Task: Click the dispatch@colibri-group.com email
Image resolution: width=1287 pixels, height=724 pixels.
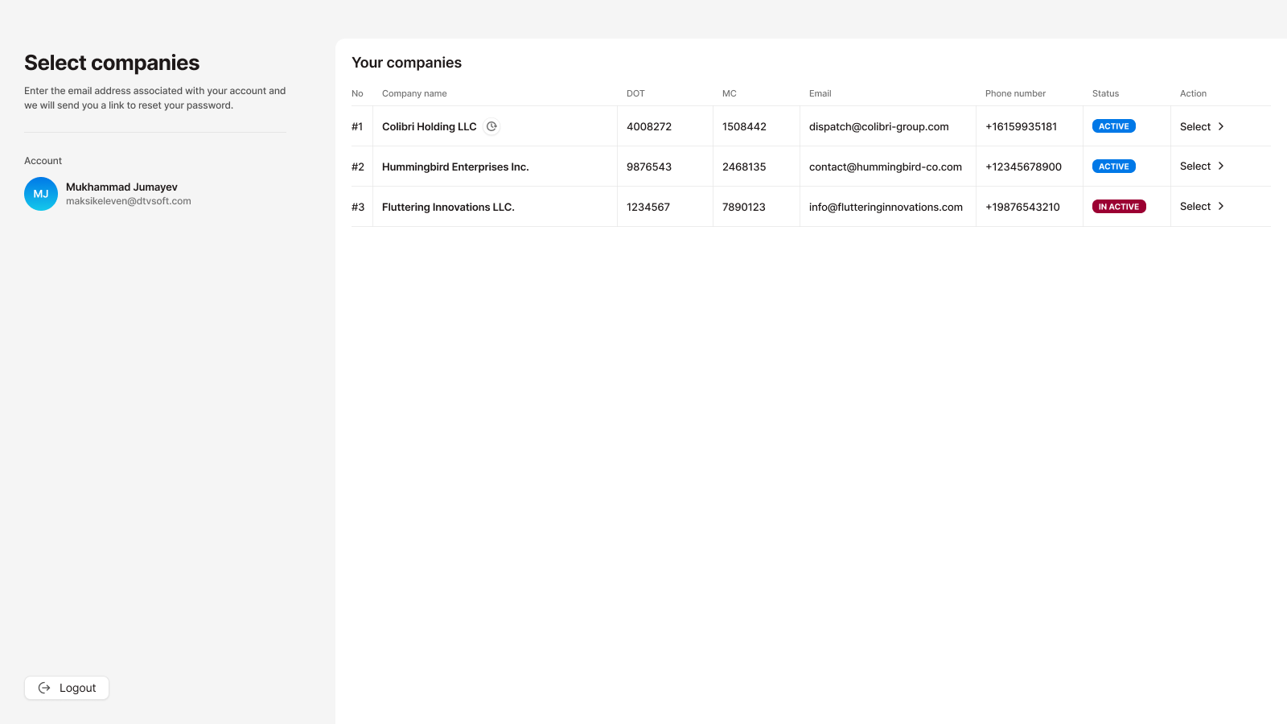Action: click(x=878, y=126)
